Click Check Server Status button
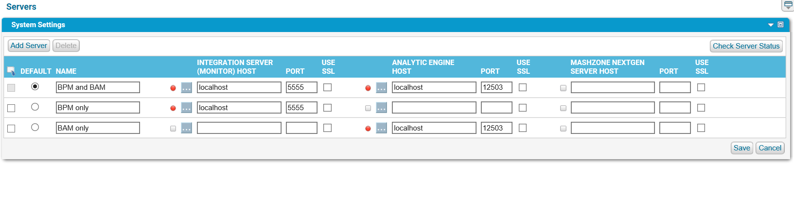This screenshot has width=794, height=197. 746,46
